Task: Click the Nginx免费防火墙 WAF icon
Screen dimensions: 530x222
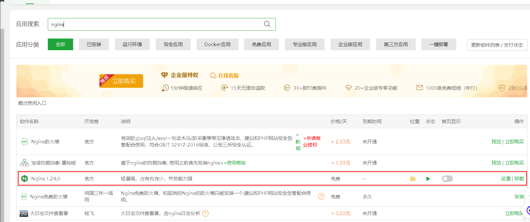Action: (24, 197)
